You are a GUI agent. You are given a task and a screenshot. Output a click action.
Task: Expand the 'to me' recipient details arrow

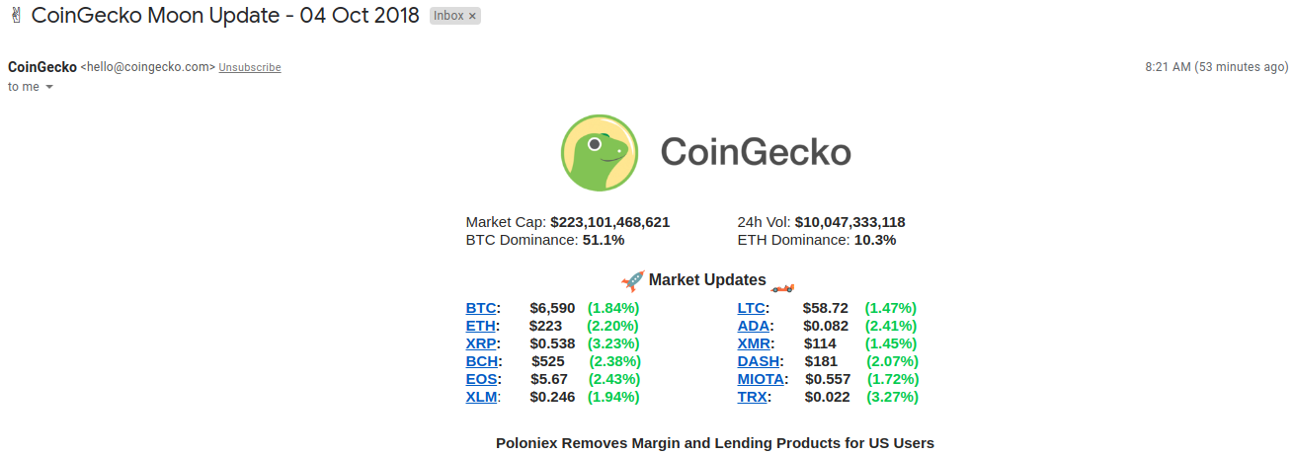[49, 87]
